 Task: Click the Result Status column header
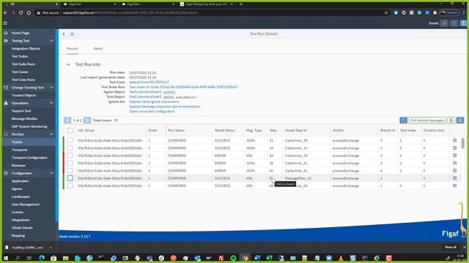click(225, 130)
